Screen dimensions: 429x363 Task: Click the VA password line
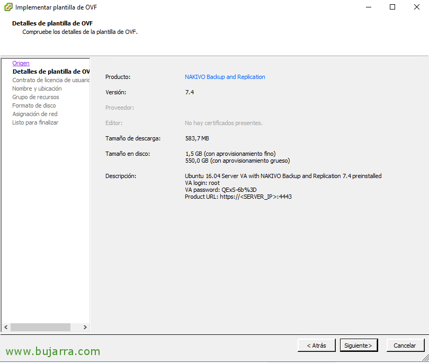[220, 190]
